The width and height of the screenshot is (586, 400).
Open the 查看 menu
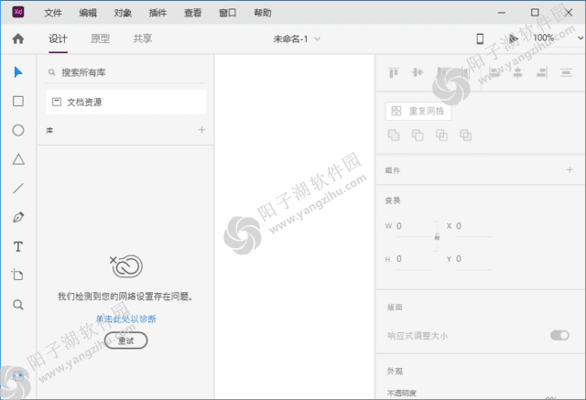pos(192,13)
